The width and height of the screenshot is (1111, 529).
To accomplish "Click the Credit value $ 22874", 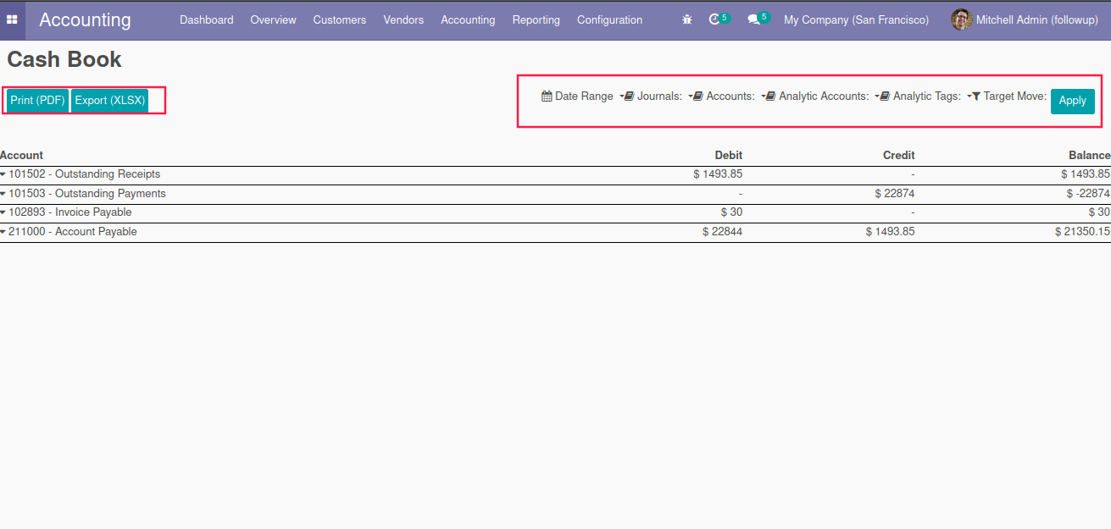I will (894, 194).
